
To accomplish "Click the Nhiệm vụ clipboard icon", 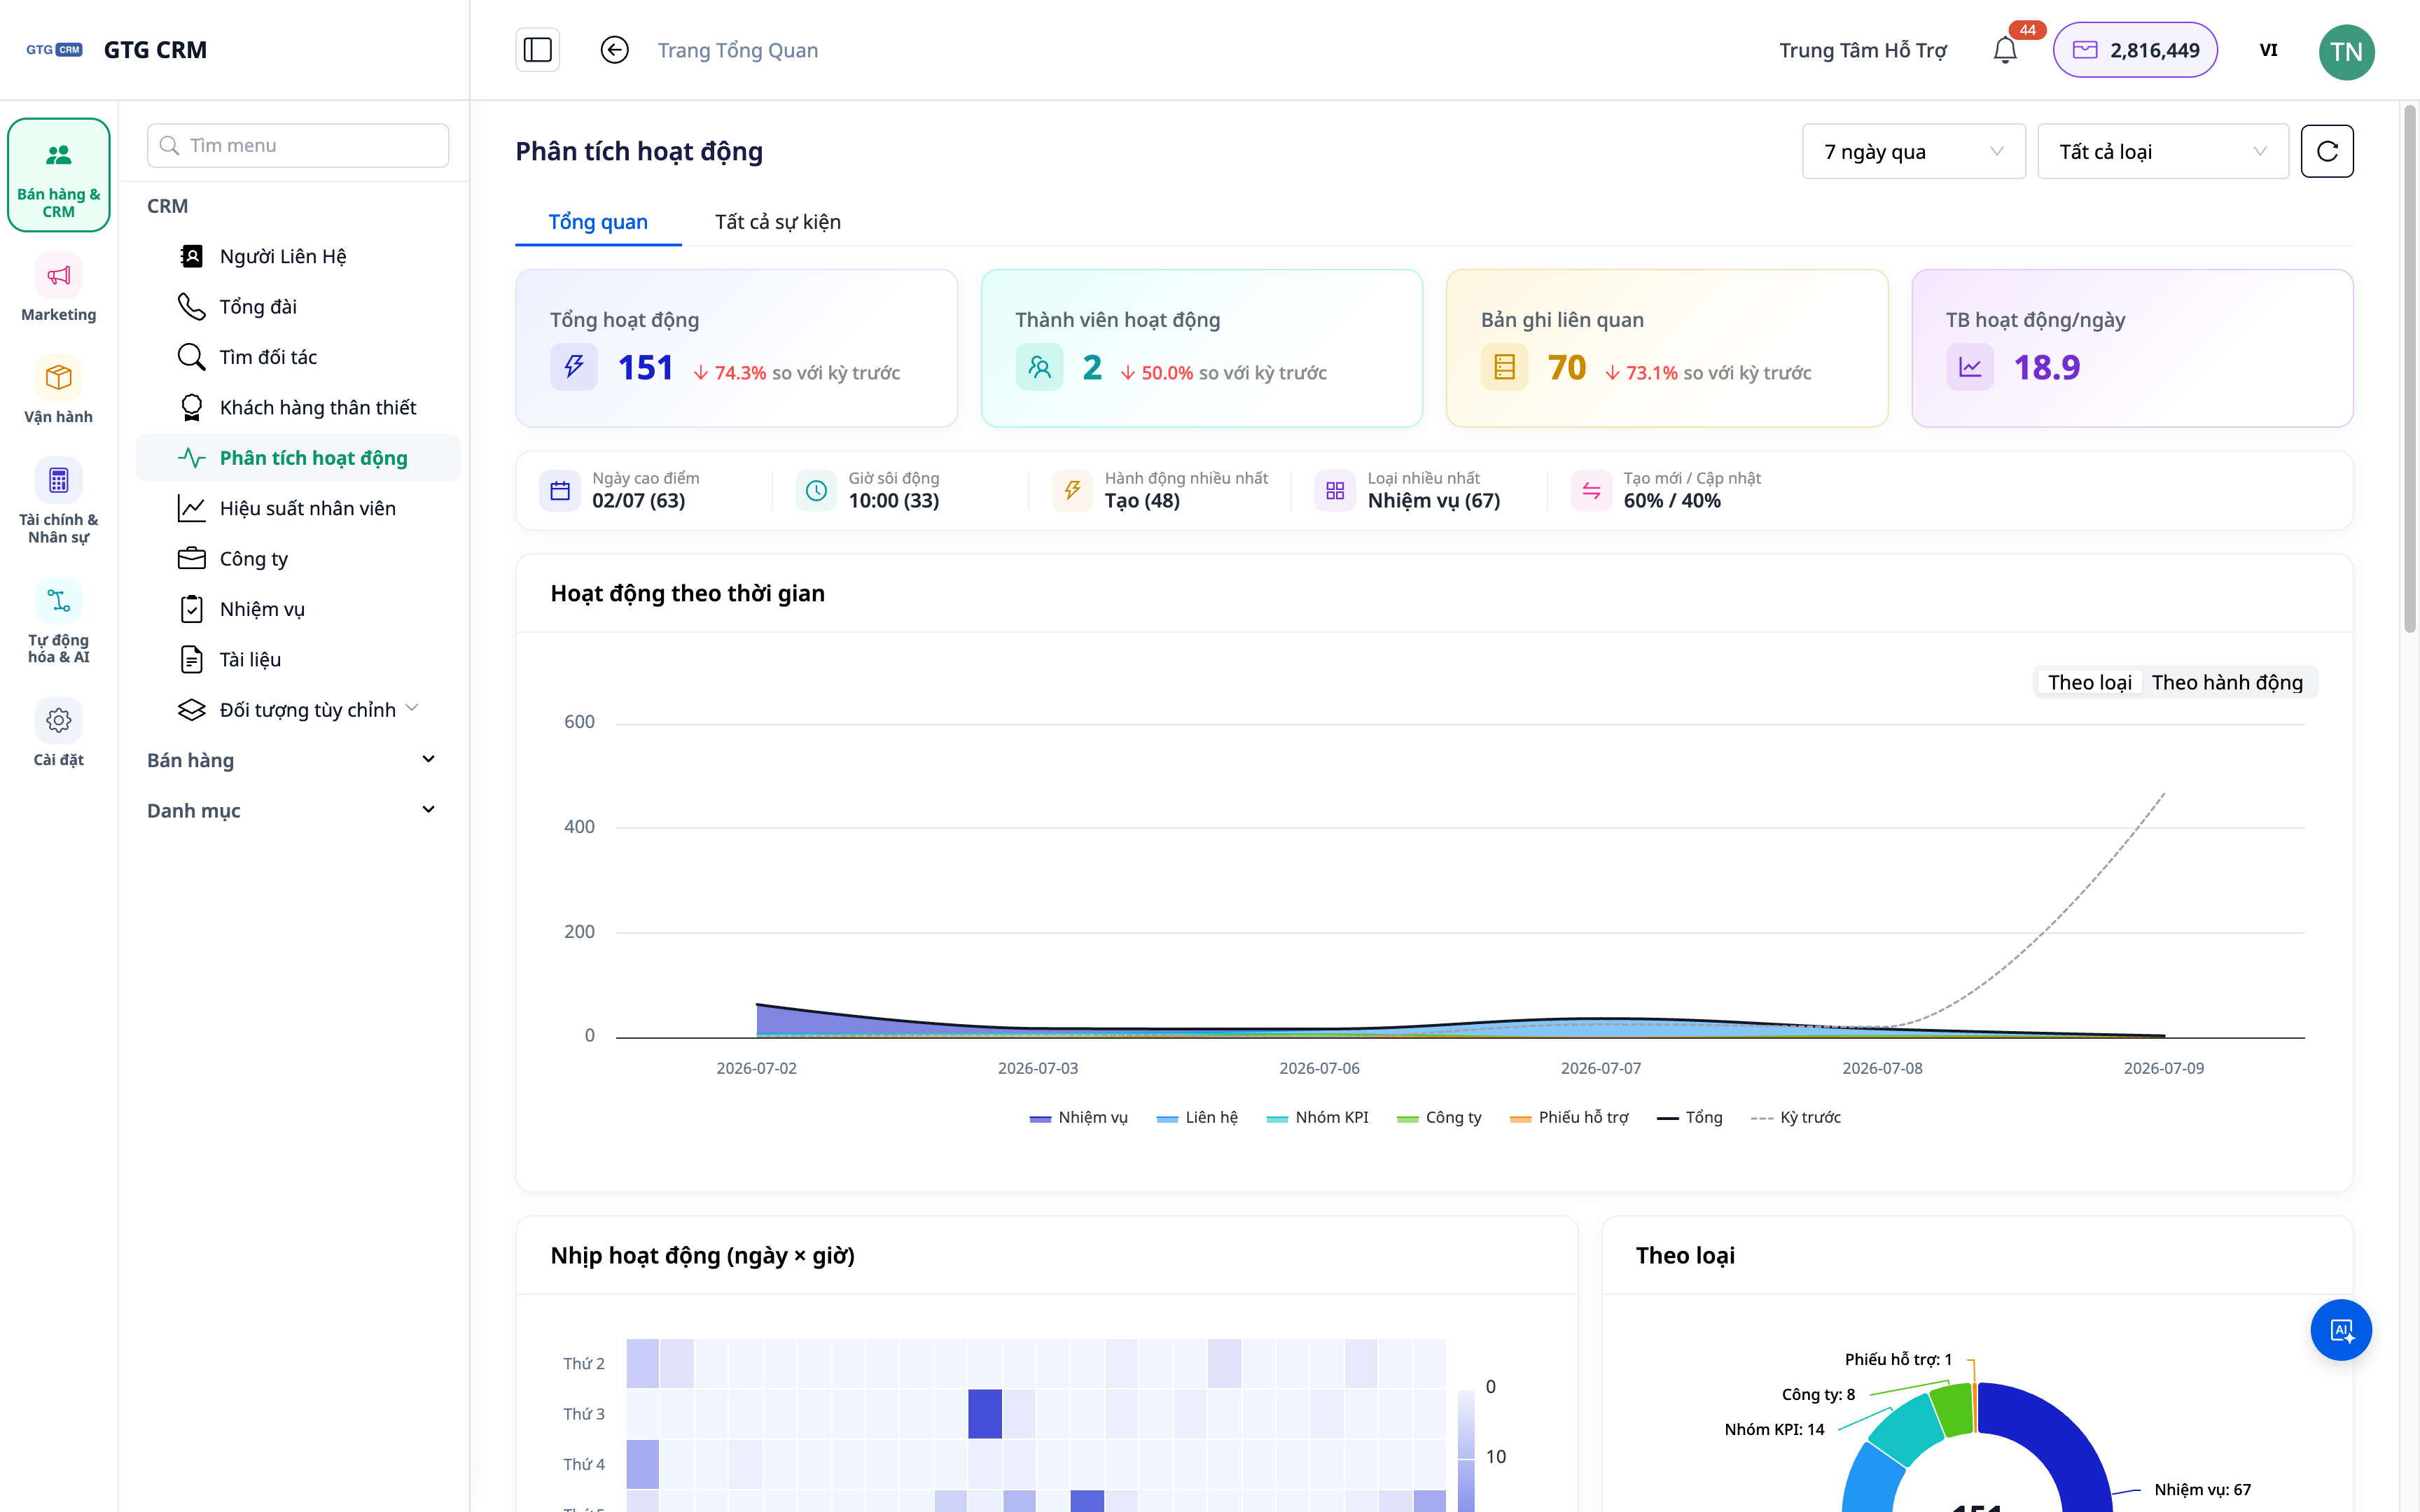I will (x=191, y=609).
